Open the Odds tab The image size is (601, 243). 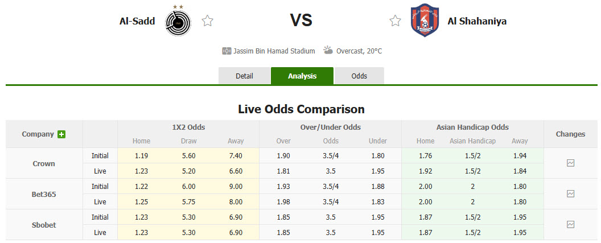click(359, 76)
